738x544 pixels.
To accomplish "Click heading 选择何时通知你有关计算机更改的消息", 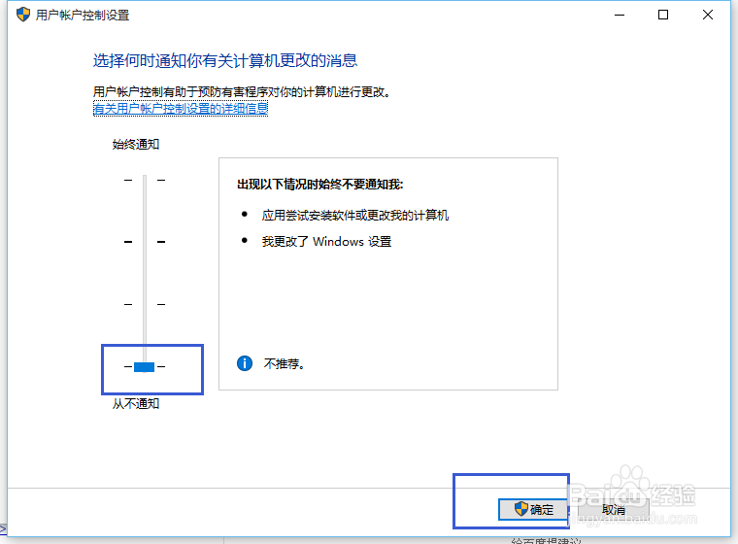I will (x=225, y=61).
